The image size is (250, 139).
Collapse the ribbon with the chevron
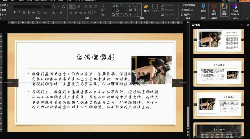point(248,19)
